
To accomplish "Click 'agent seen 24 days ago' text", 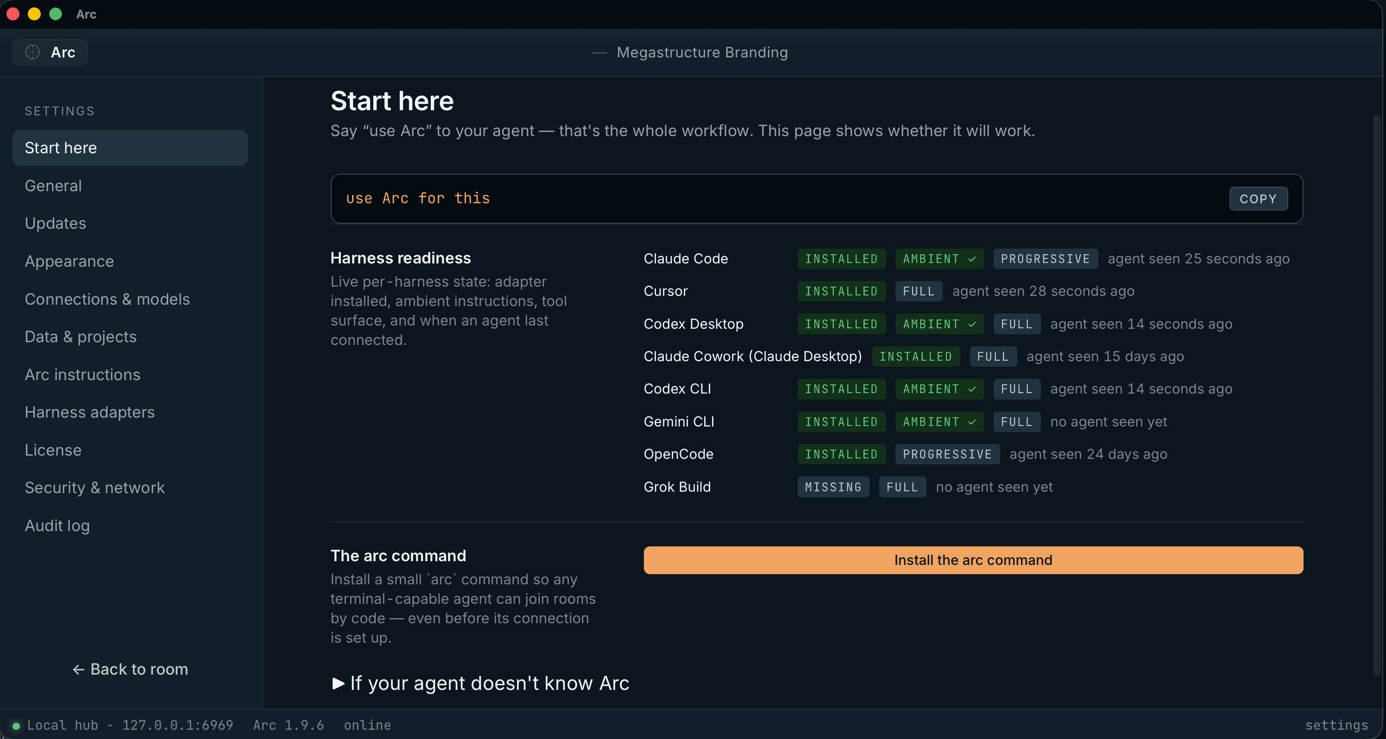I will (1088, 455).
